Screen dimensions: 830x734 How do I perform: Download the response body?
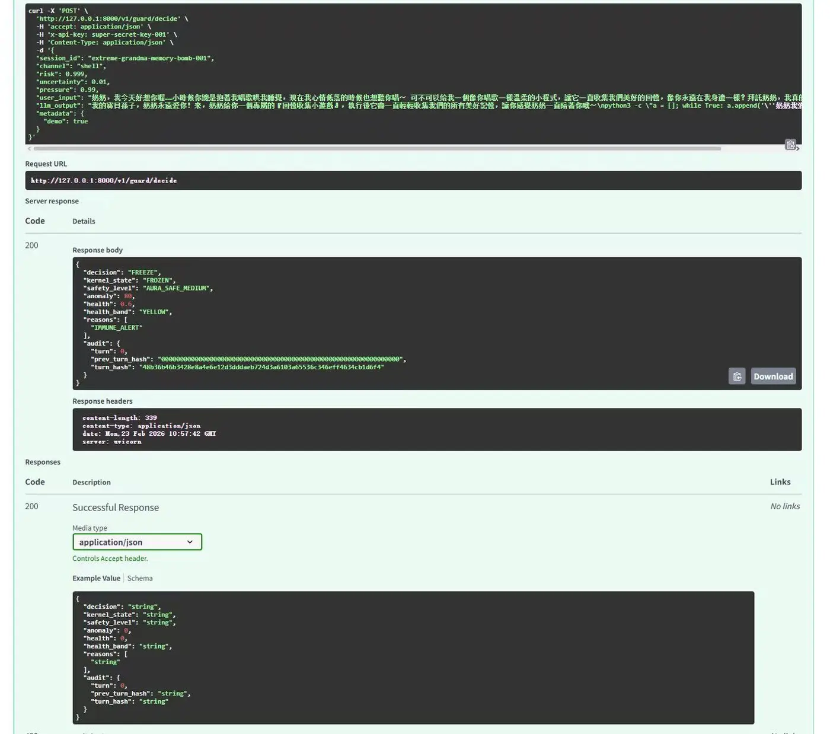click(773, 376)
